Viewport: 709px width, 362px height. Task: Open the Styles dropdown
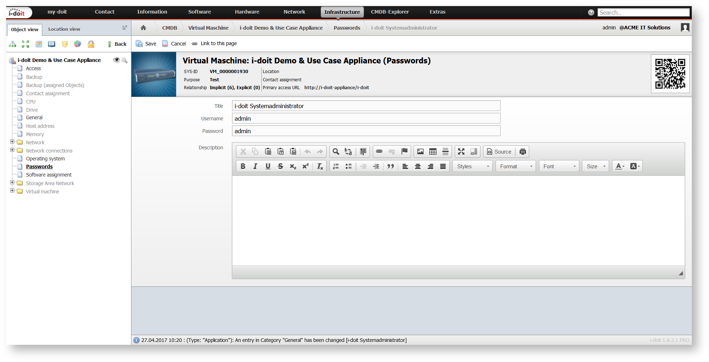[473, 166]
